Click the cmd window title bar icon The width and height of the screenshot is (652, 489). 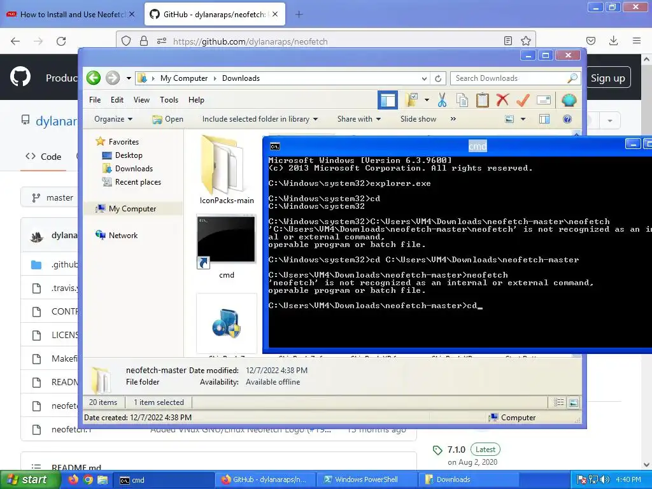pos(275,146)
